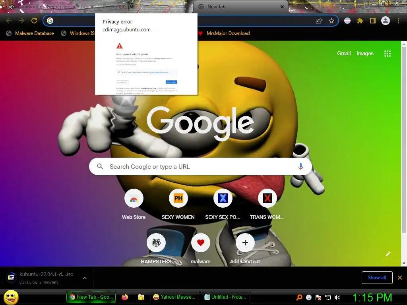Image resolution: width=407 pixels, height=305 pixels.
Task: Click Show all downloads
Action: [377, 278]
